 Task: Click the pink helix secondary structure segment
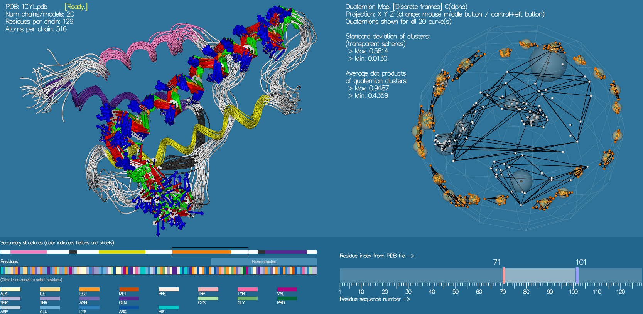coord(29,252)
